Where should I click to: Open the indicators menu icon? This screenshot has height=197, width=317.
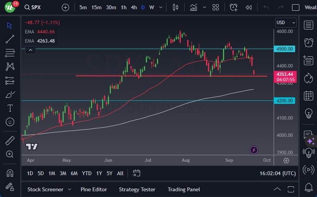193,7
